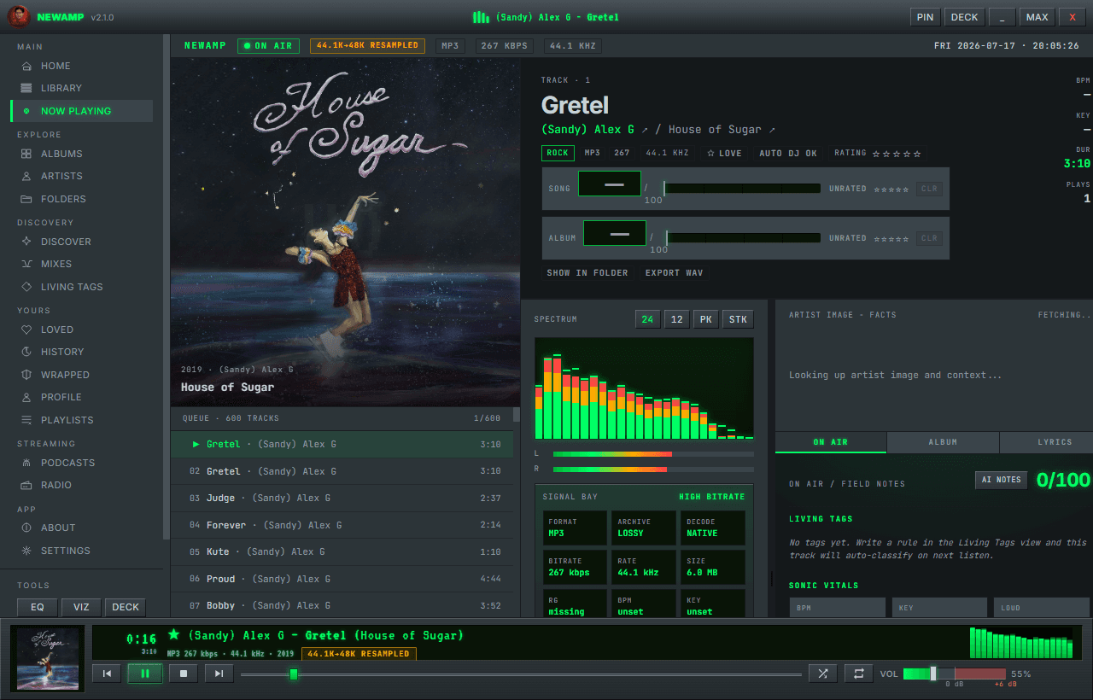Click EXPORT WAV
Viewport: 1093px width, 700px height.
(675, 273)
